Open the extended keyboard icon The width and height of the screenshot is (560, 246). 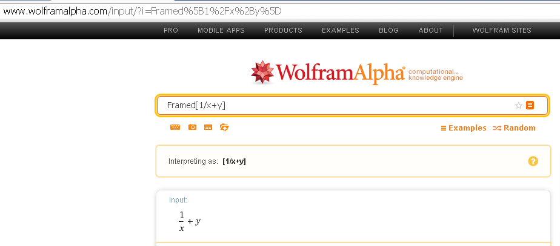point(175,127)
